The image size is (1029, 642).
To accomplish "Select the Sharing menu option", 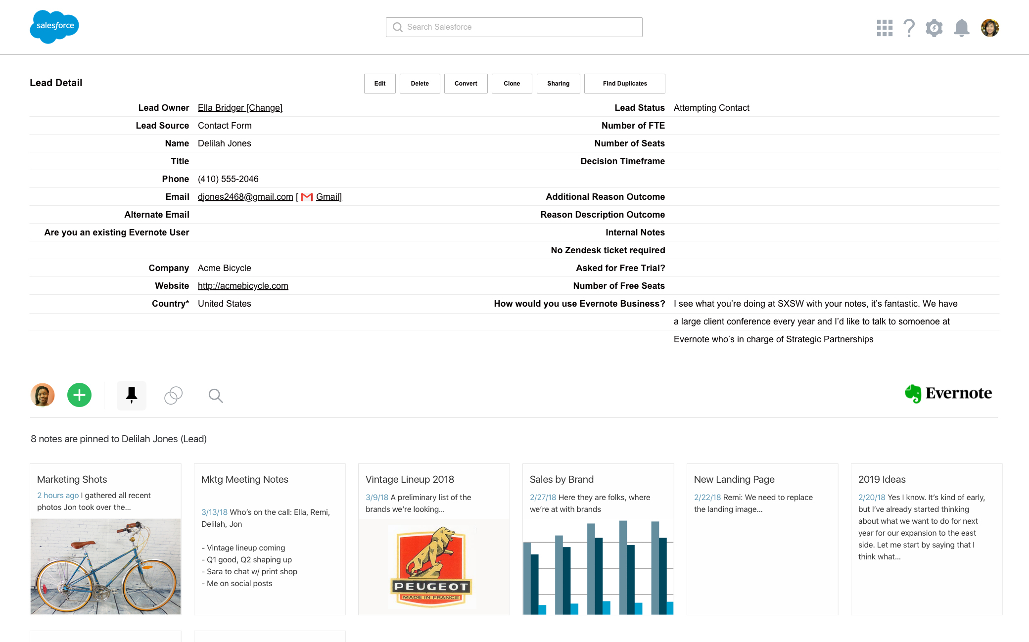I will click(558, 83).
